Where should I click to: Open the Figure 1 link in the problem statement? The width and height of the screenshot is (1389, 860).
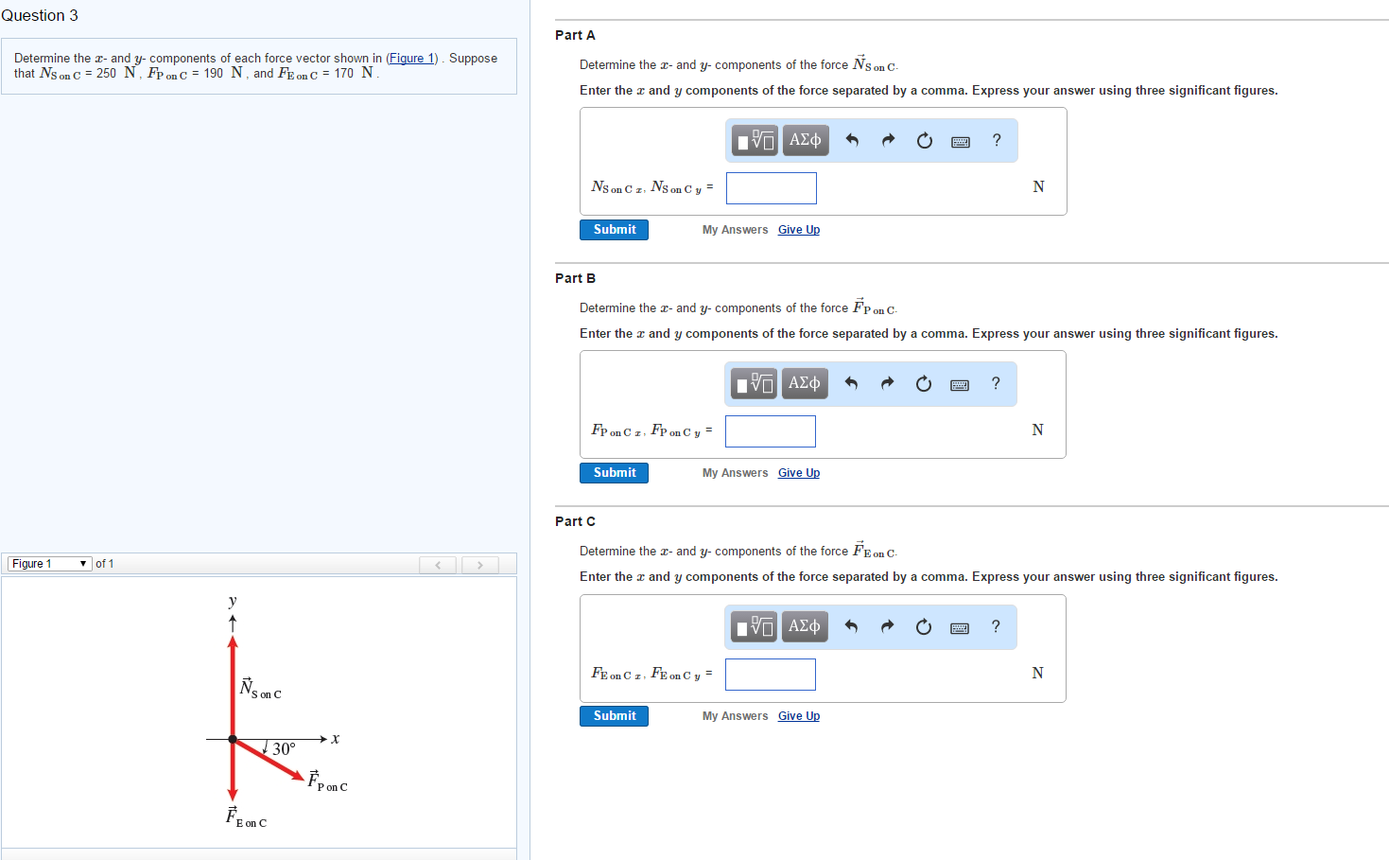click(x=411, y=58)
